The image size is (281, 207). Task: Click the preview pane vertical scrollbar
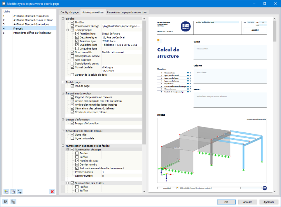point(274,105)
